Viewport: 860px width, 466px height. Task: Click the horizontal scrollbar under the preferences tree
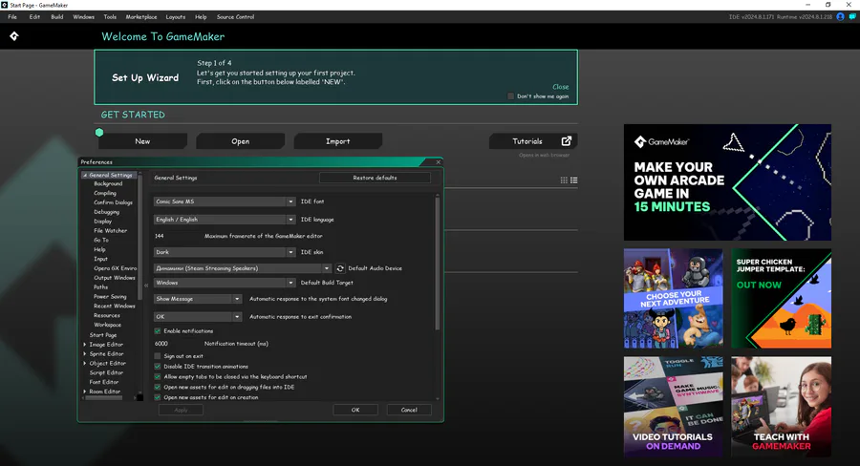pos(104,398)
